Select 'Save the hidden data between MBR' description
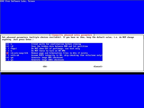This screenshot has height=108, width=144. point(60,46)
